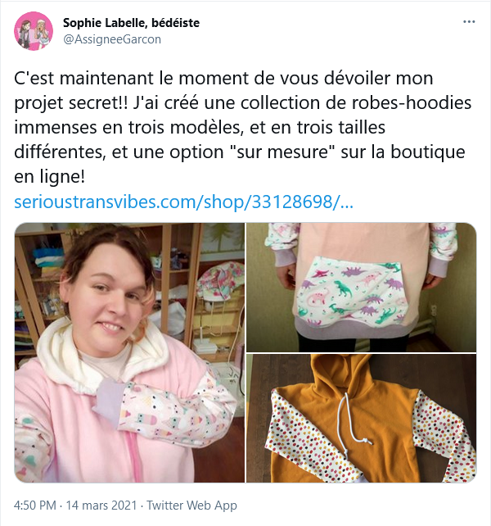Open the mustard hoodie photo
The width and height of the screenshot is (491, 526).
362,418
